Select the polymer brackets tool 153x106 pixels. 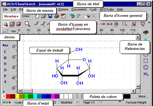(x=125, y=24)
